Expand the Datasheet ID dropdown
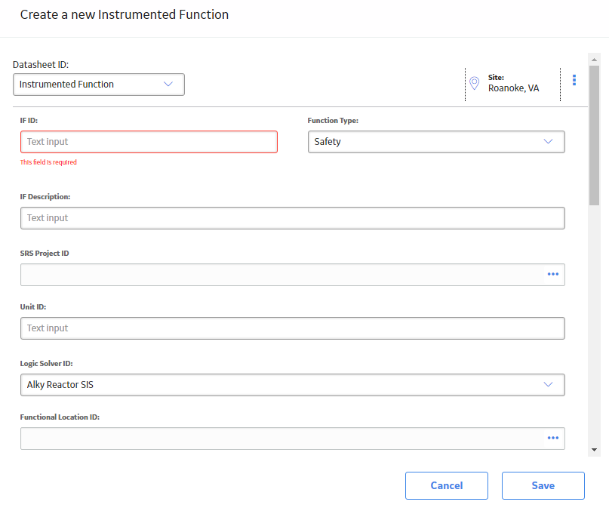 [x=99, y=85]
